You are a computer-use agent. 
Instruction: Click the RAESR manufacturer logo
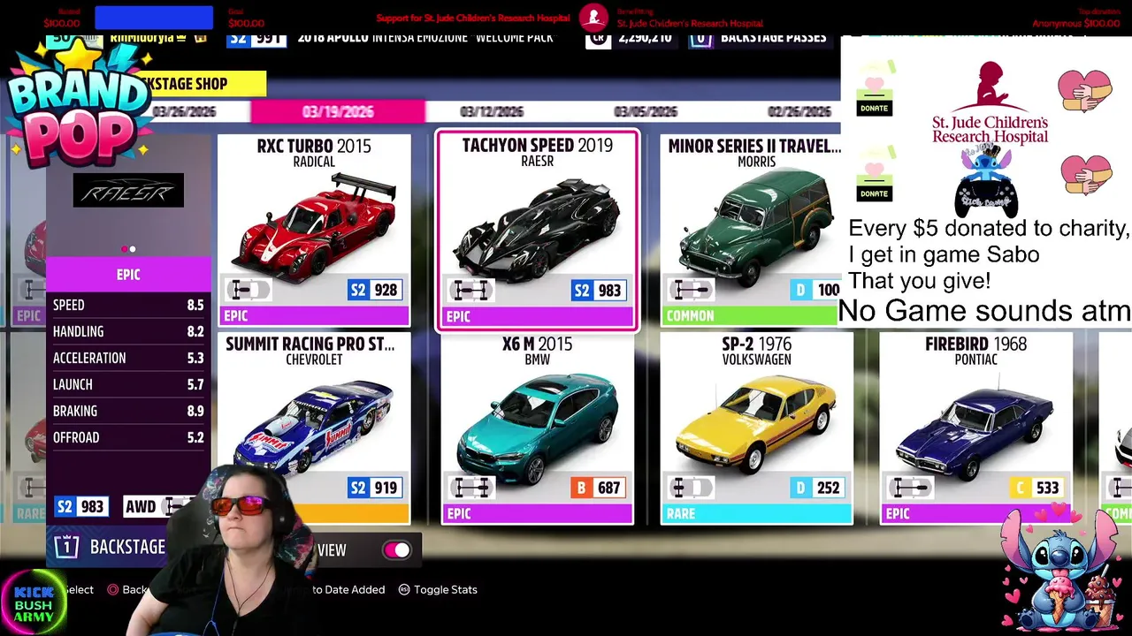coord(128,190)
